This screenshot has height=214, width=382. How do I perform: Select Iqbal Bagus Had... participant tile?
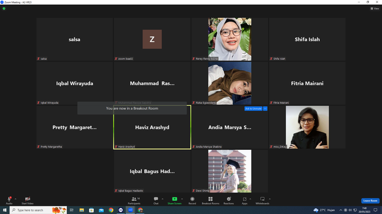tap(152, 171)
